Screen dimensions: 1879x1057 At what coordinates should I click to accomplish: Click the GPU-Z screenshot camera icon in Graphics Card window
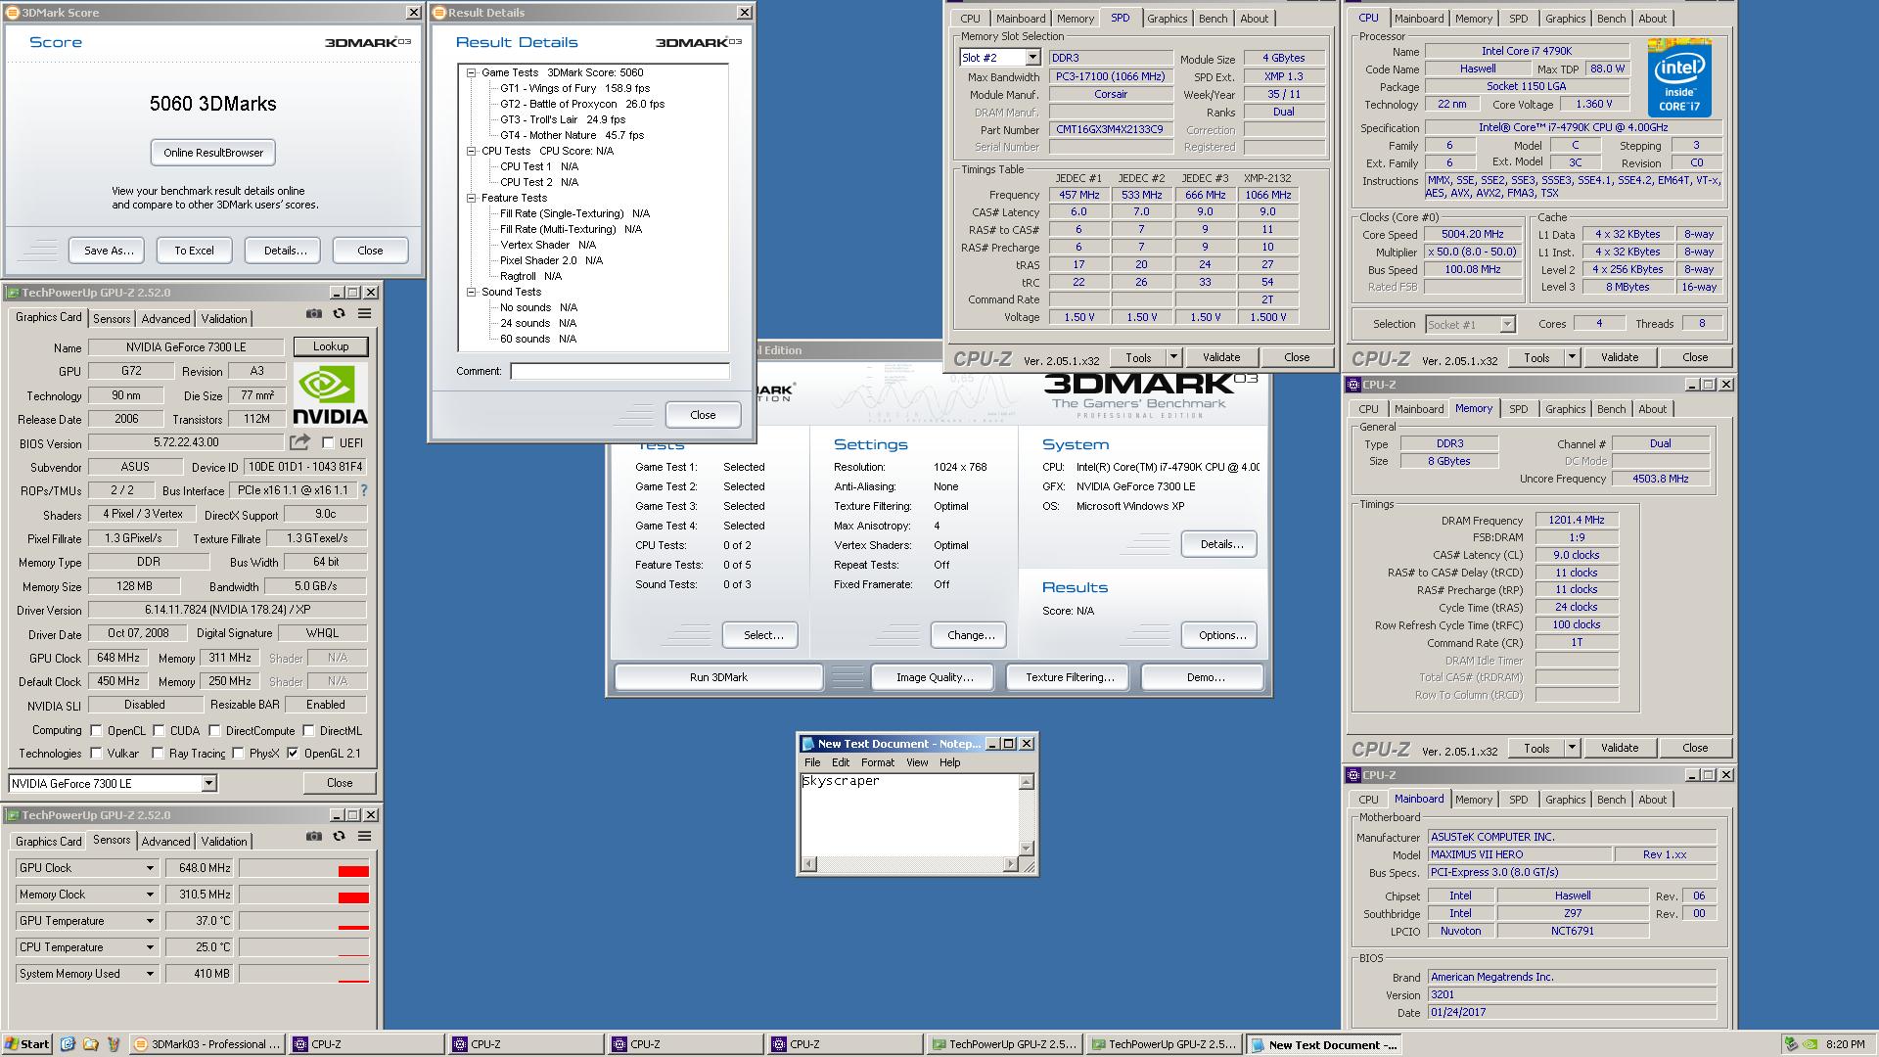(313, 314)
